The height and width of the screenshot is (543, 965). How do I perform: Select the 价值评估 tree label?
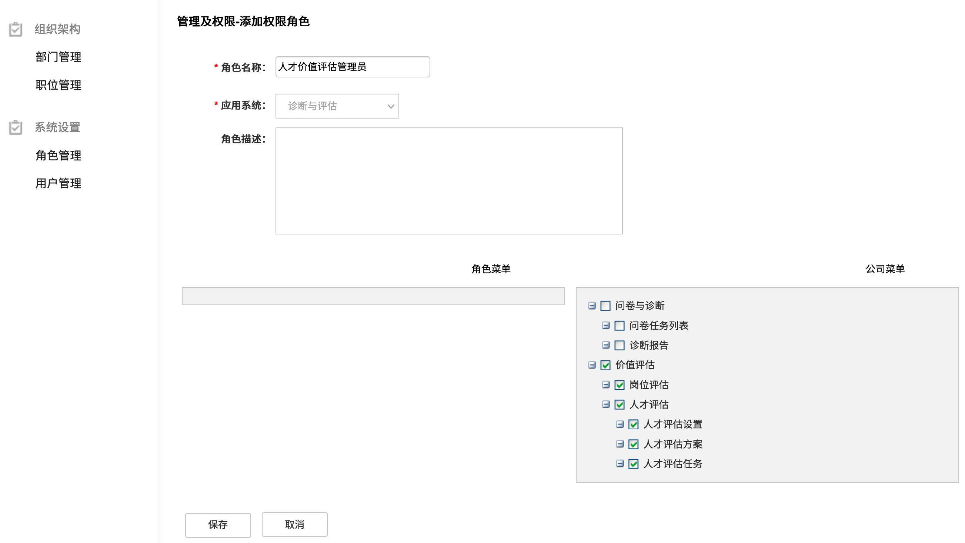click(635, 365)
